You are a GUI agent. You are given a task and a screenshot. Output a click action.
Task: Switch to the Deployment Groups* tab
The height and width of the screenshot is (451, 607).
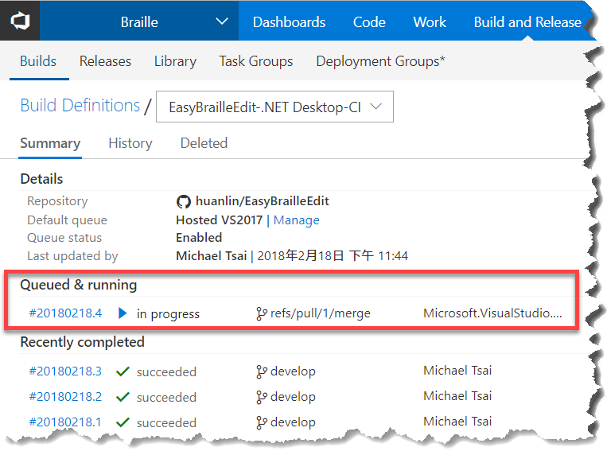tap(380, 61)
